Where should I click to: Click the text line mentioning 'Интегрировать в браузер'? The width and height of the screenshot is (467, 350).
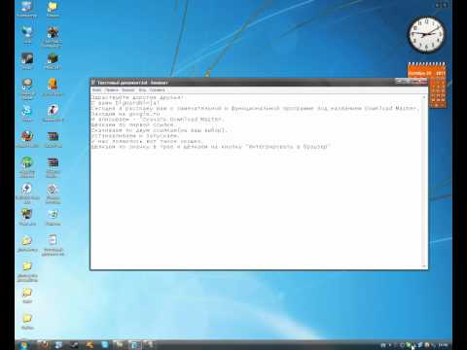point(210,147)
